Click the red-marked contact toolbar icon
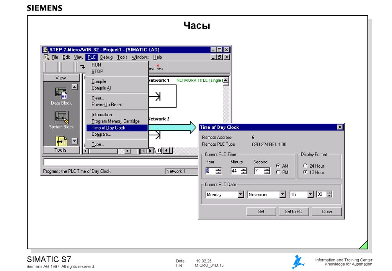This screenshot has height=271, width=392. [160, 67]
